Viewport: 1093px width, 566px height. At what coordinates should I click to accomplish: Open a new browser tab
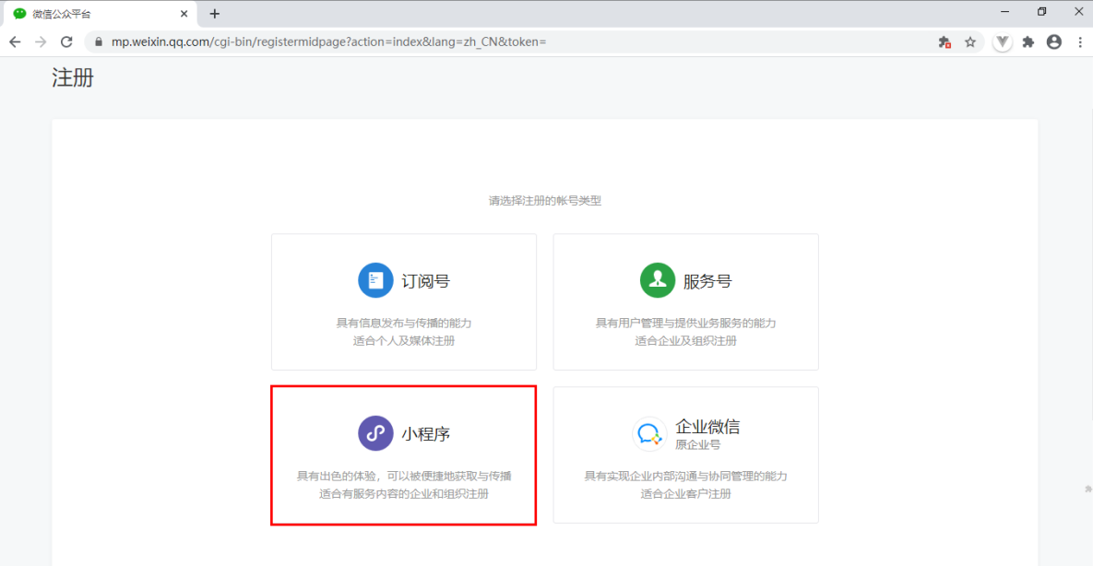pyautogui.click(x=215, y=13)
